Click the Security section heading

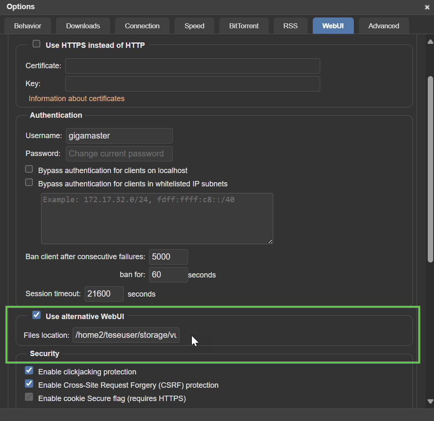click(x=44, y=354)
